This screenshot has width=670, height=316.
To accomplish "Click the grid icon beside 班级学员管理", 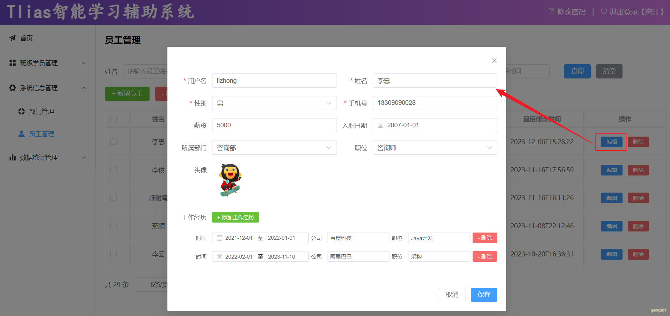I will [x=12, y=63].
